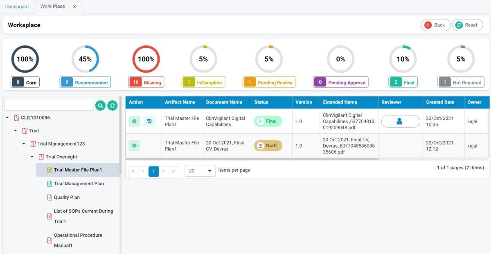Image resolution: width=491 pixels, height=254 pixels.
Task: Click the Missing progress ring showing 100%
Action: [146, 59]
